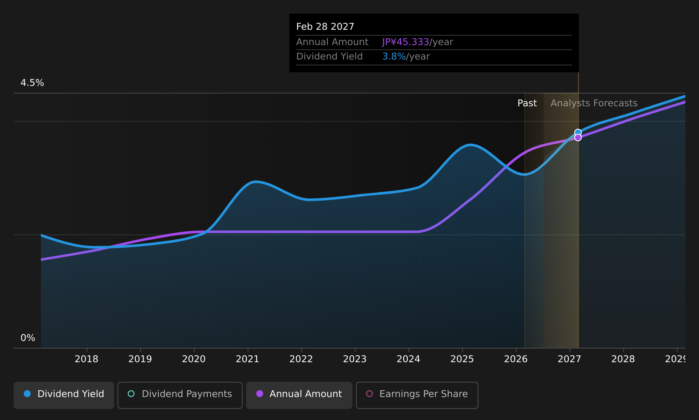Click the 3.8%/year tooltip value
This screenshot has height=420, width=699.
[406, 57]
